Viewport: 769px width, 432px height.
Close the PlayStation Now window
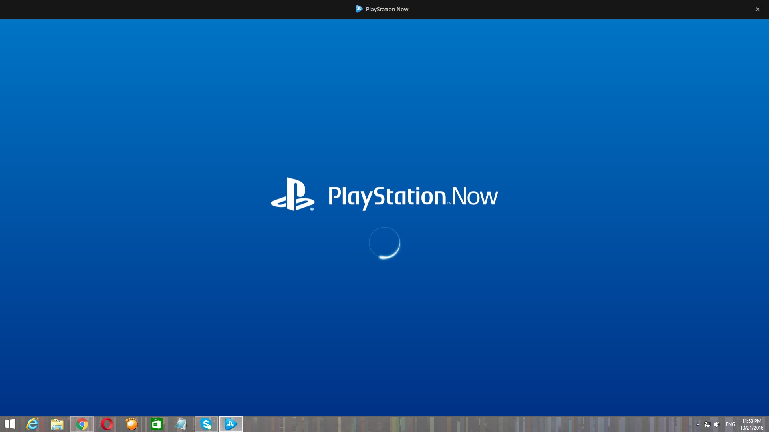click(757, 9)
